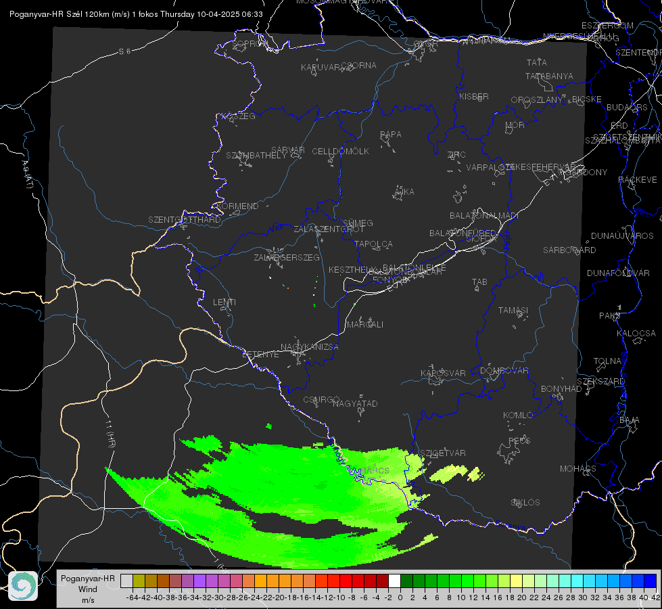The width and height of the screenshot is (662, 609).
Task: Choose the light gray first legend swatch
Action: coord(126,581)
